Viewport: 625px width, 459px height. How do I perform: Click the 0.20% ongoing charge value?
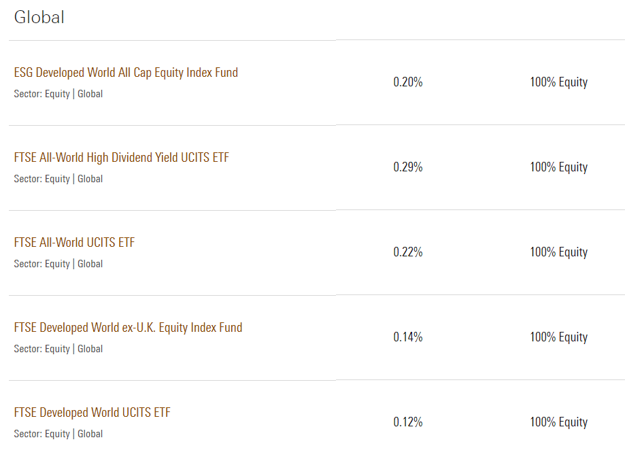coord(408,82)
